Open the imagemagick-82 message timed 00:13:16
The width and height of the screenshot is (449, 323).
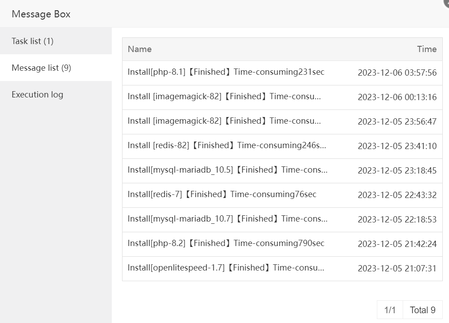(224, 97)
